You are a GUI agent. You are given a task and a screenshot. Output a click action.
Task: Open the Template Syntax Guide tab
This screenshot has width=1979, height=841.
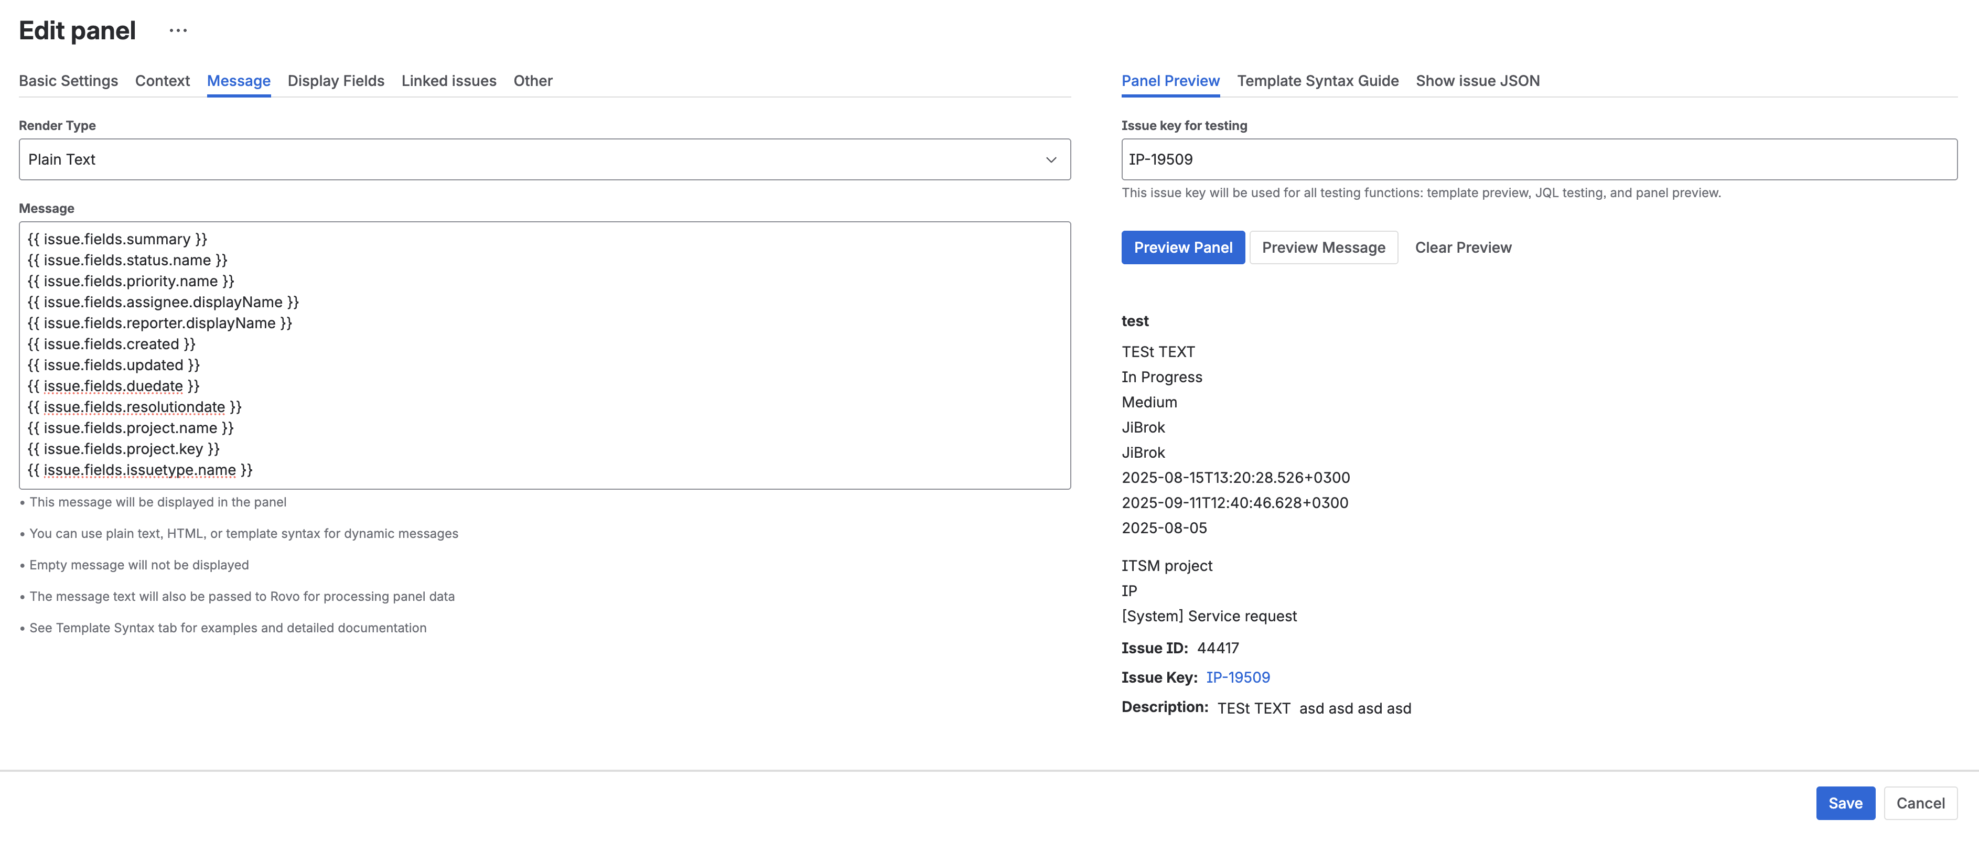tap(1317, 81)
